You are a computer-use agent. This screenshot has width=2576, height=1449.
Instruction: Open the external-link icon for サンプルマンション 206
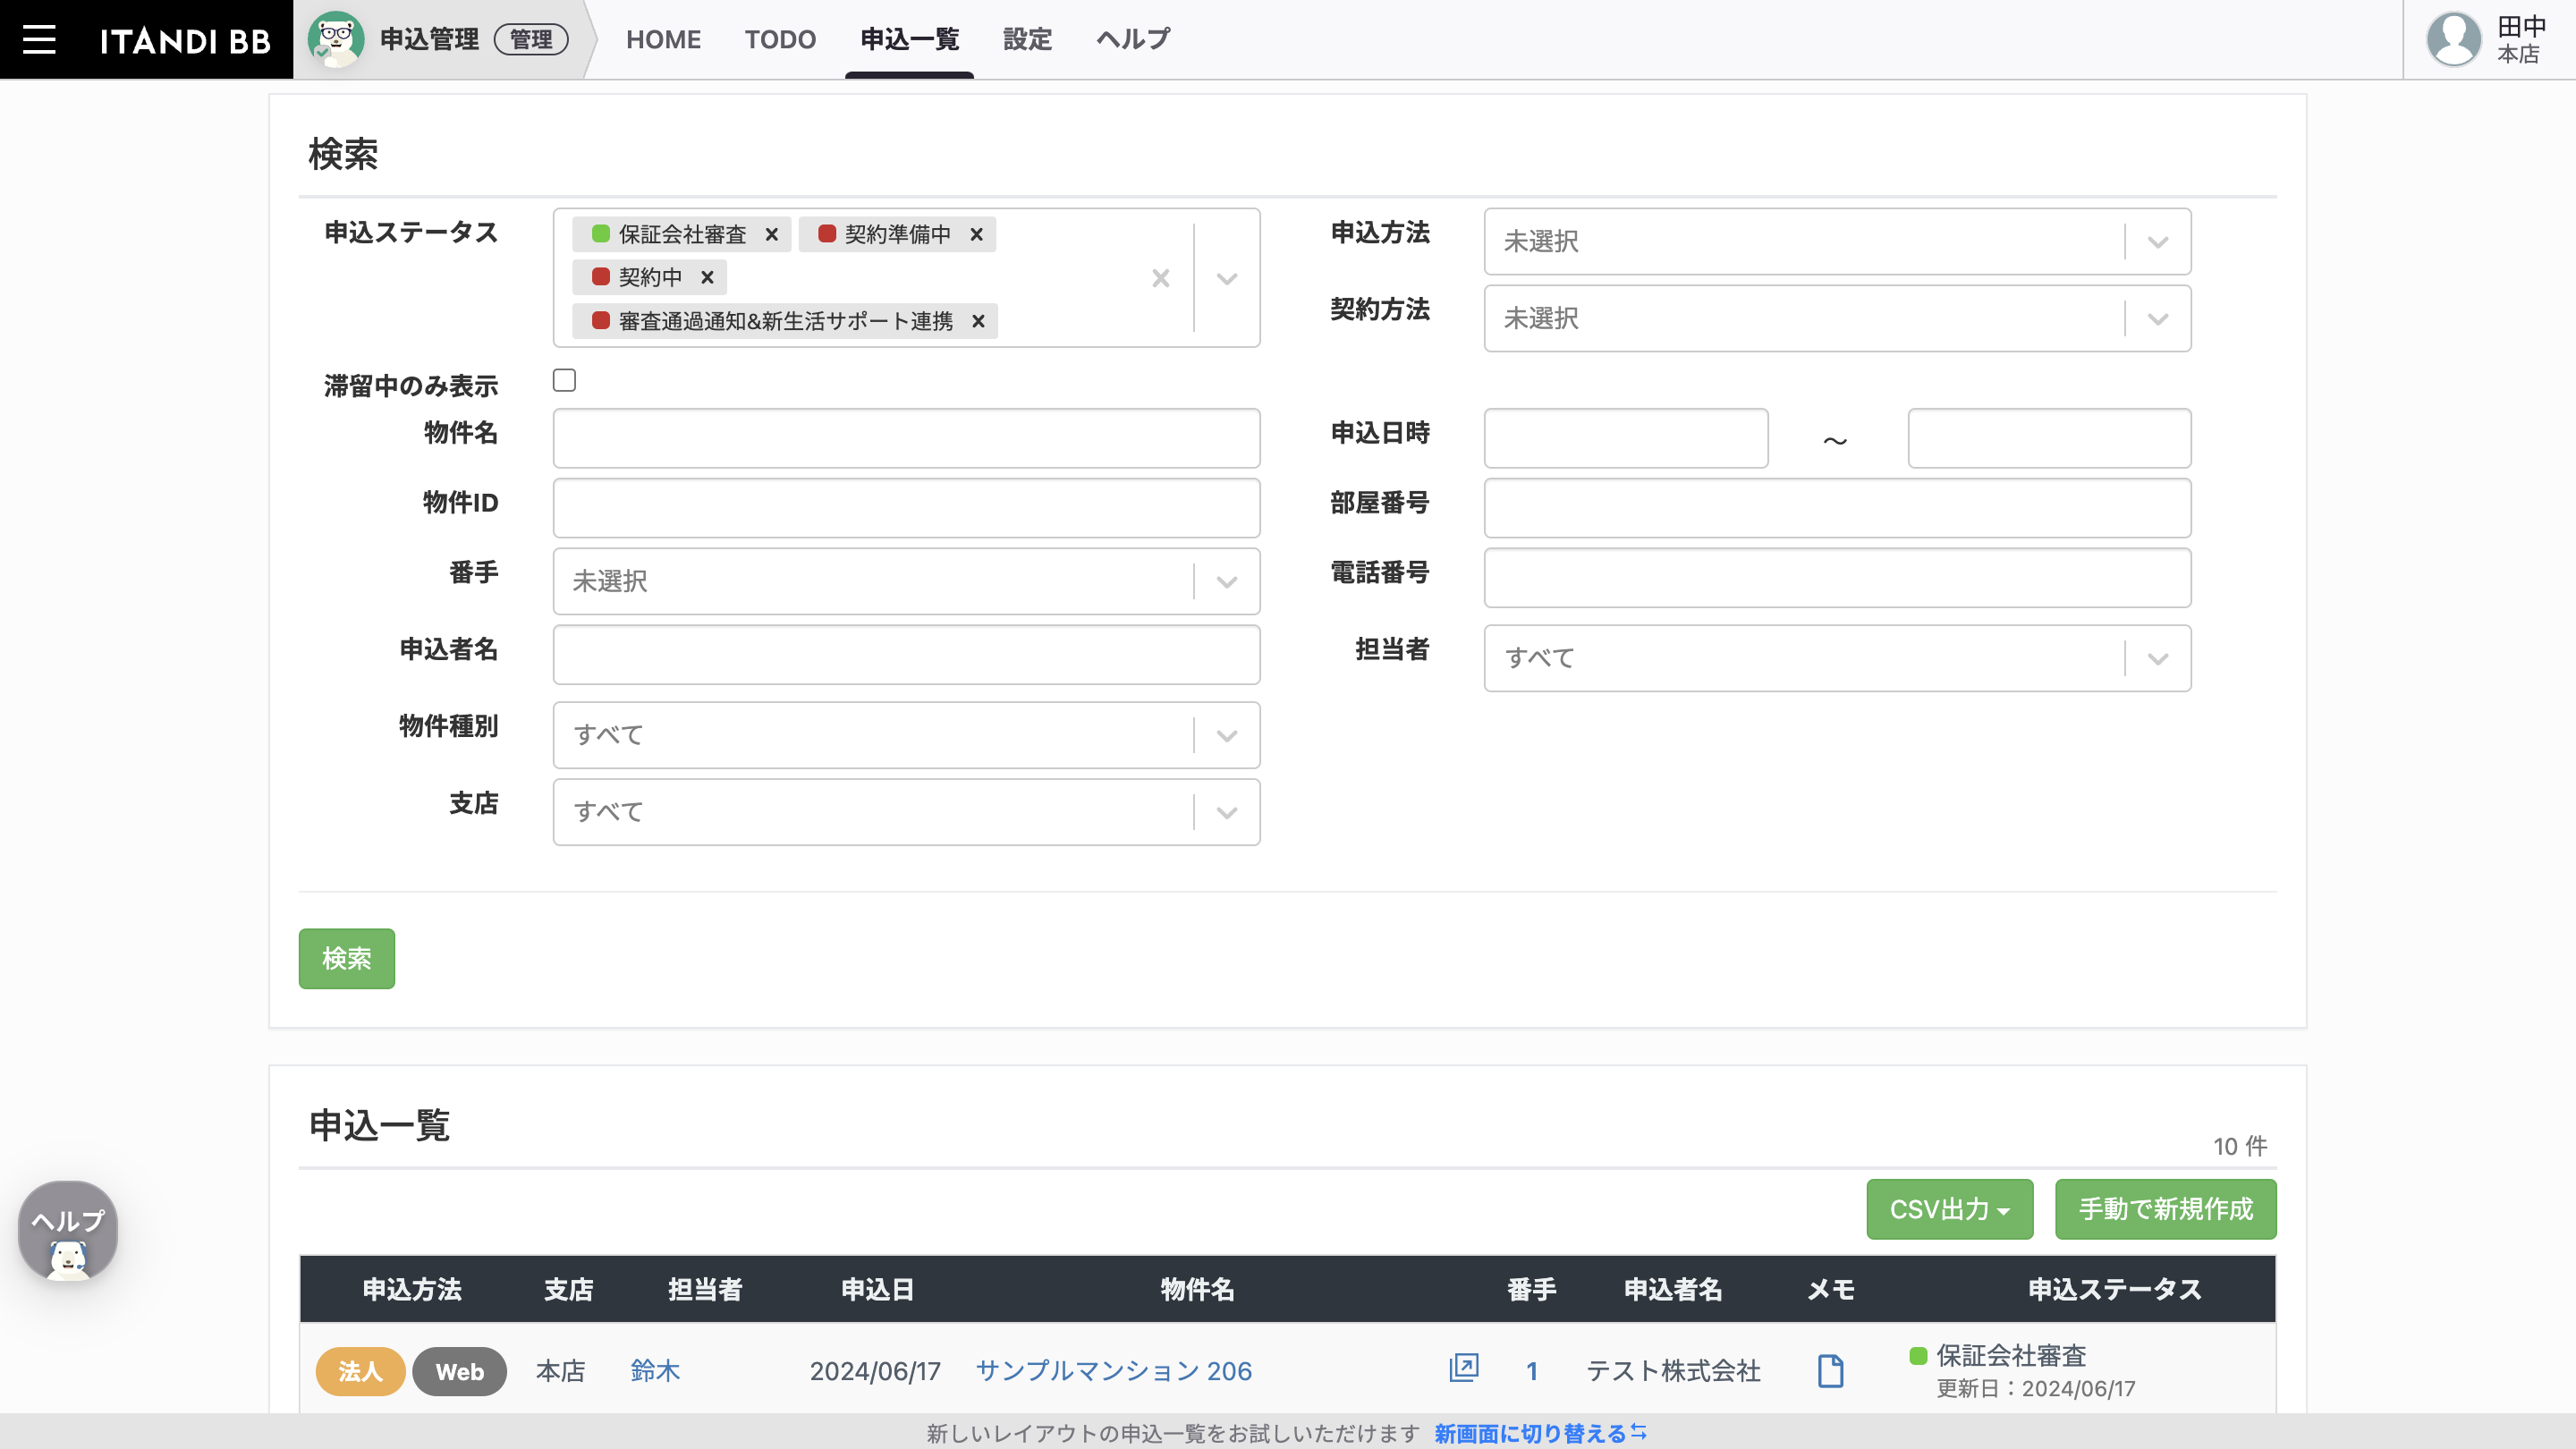(x=1463, y=1368)
